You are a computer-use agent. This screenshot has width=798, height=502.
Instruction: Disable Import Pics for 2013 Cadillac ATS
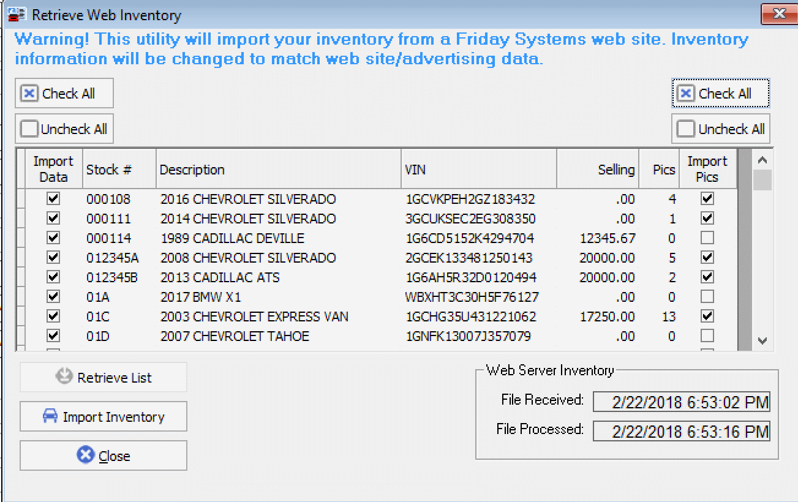click(707, 277)
